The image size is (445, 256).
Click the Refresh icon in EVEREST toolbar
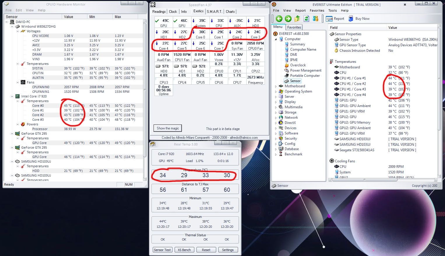click(306, 19)
